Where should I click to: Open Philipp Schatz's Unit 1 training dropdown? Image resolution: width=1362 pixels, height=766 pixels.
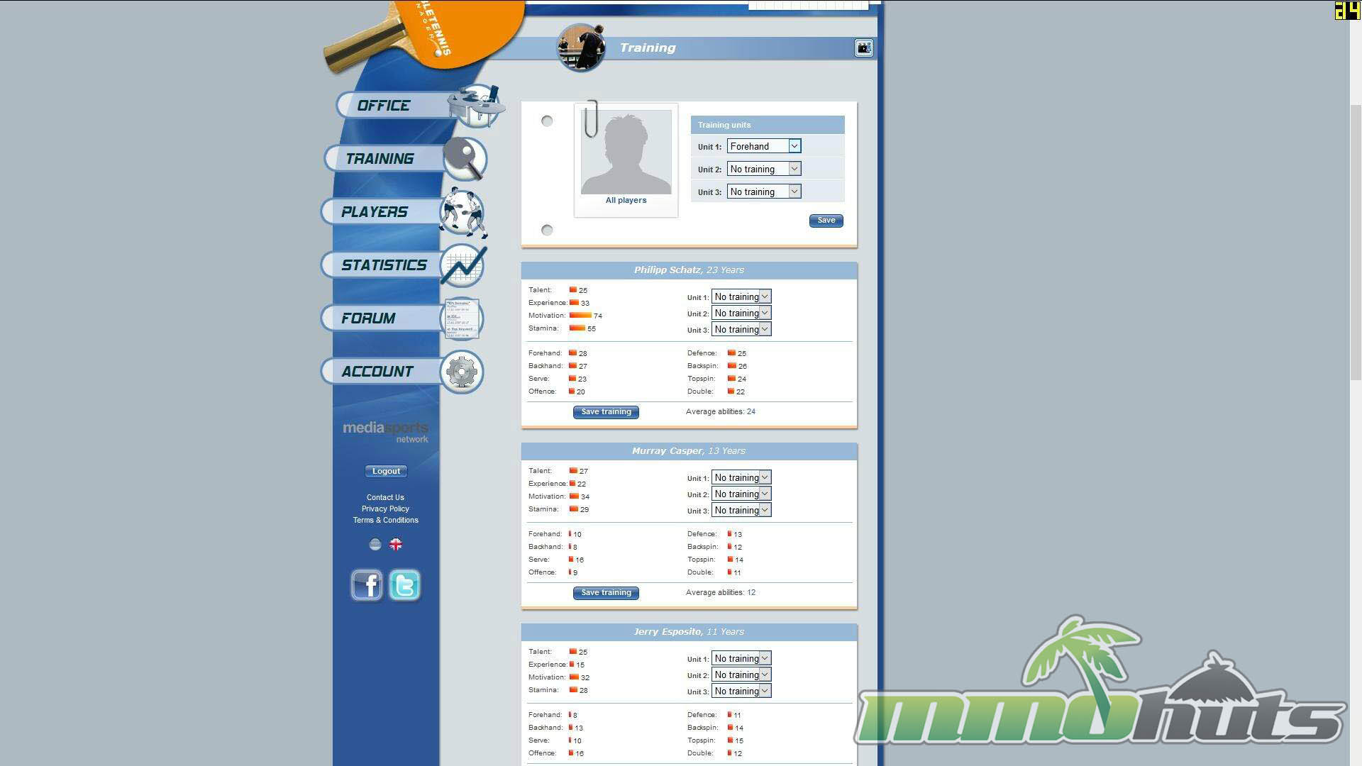pyautogui.click(x=741, y=296)
